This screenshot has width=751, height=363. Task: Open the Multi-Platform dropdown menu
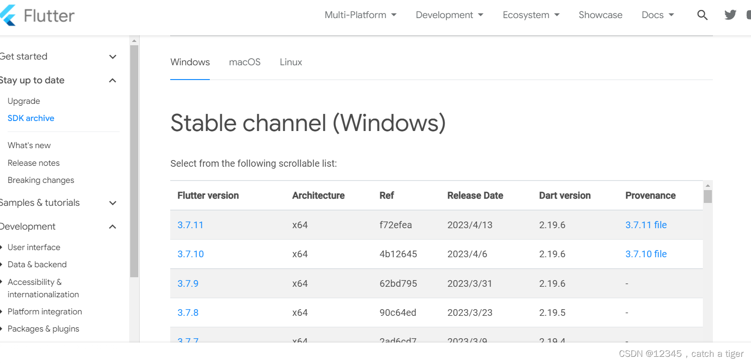point(360,15)
